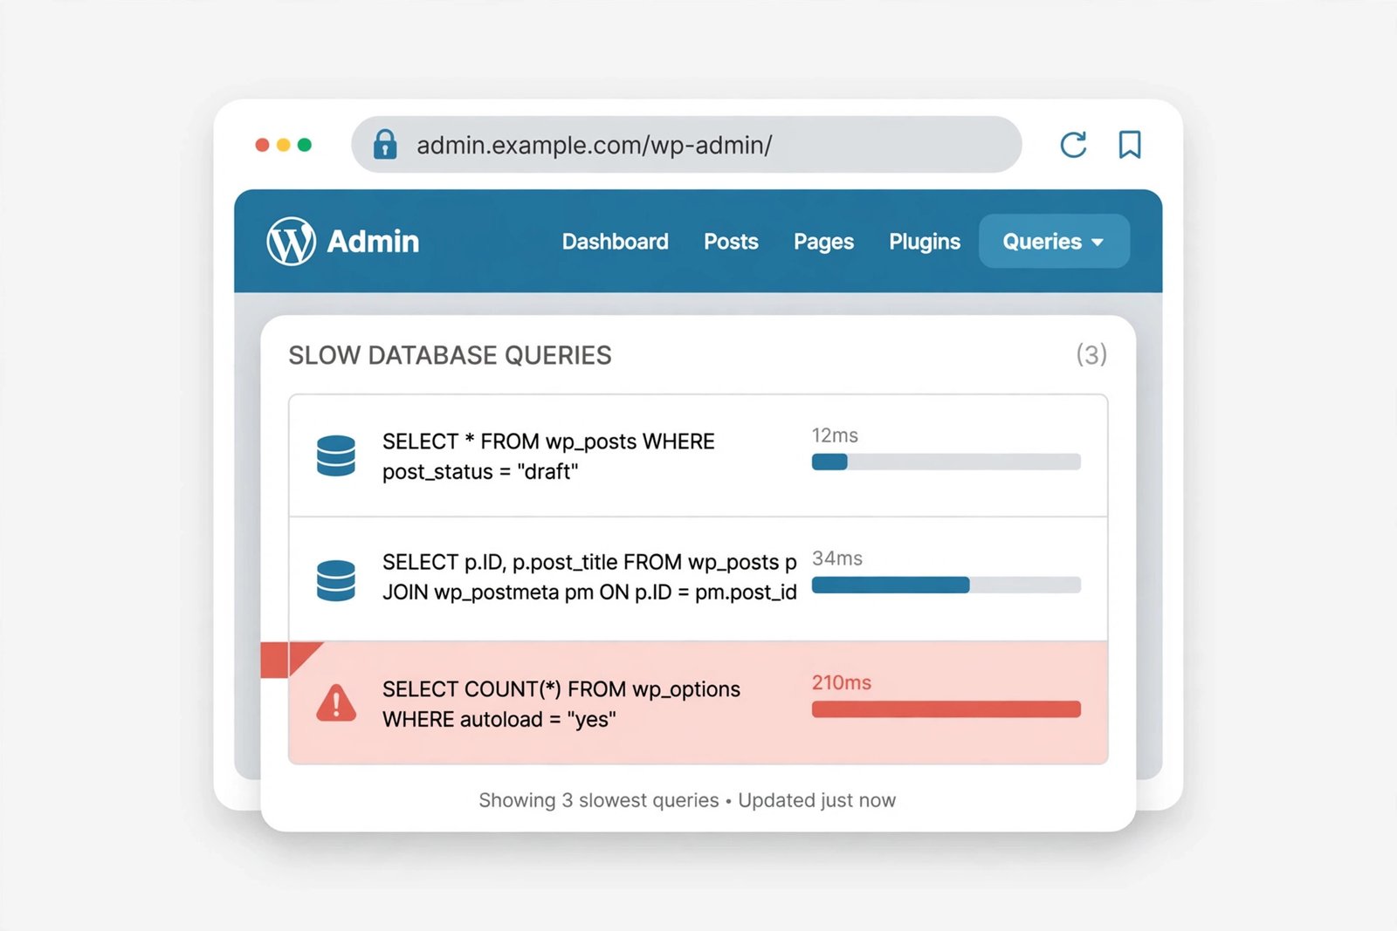
Task: Click database icon beside draft posts query
Action: coord(336,455)
